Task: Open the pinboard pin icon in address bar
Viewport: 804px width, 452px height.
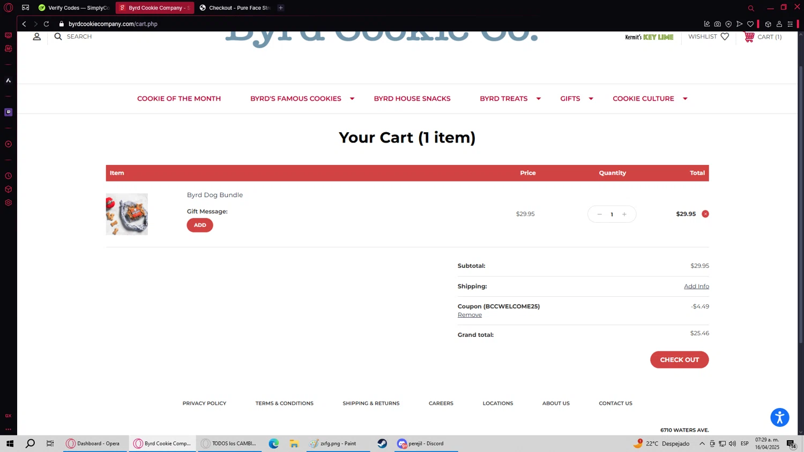Action: coord(707,24)
